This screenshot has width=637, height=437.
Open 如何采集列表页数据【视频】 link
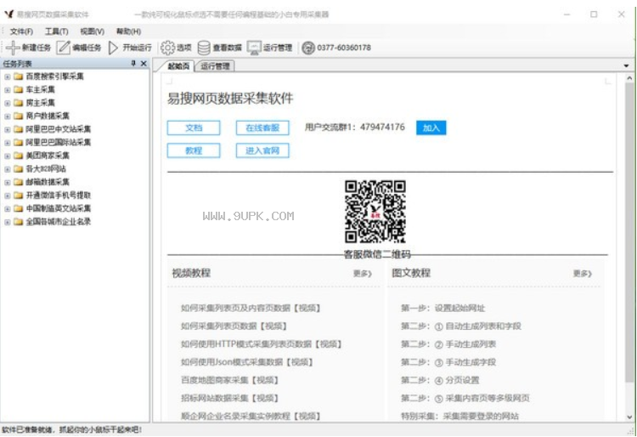234,326
